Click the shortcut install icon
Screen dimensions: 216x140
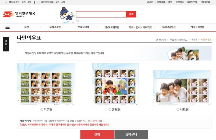tap(38, 2)
